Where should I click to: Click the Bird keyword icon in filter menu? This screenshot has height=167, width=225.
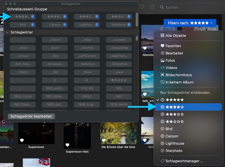163,129
